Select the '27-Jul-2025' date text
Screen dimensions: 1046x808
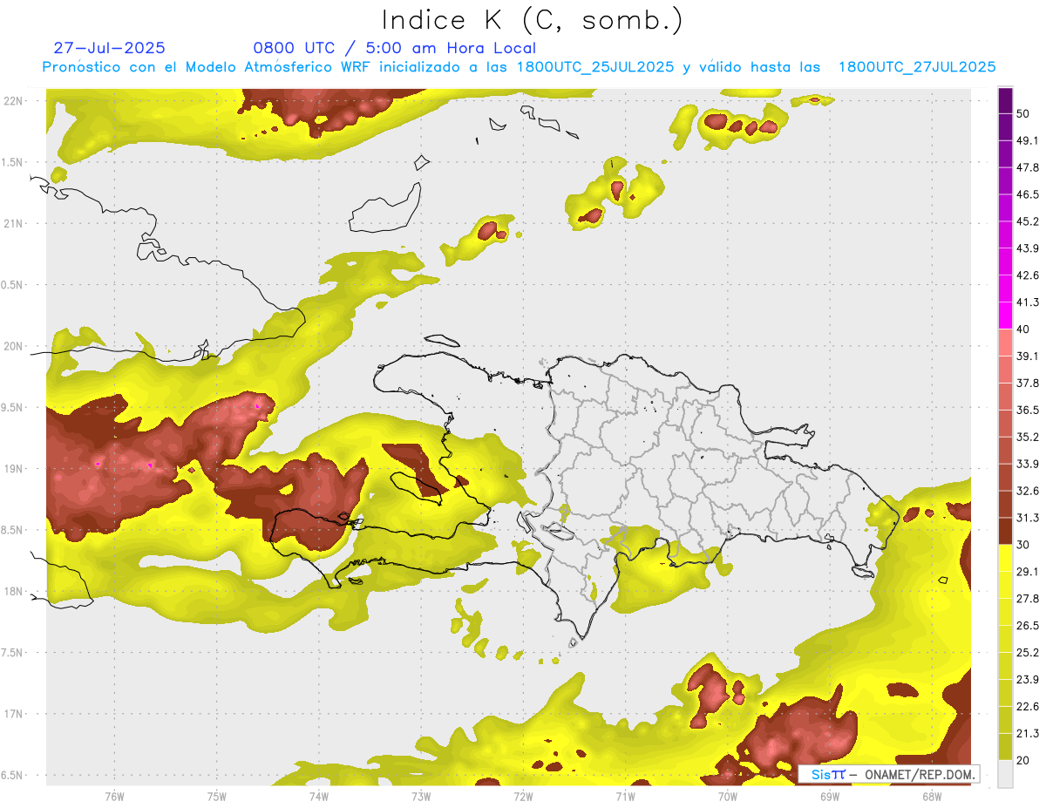coord(109,48)
